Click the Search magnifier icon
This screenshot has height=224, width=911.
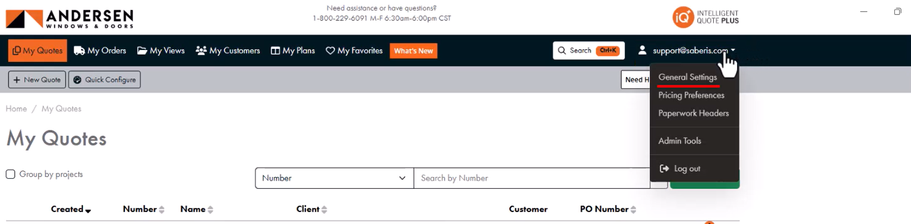tap(562, 51)
